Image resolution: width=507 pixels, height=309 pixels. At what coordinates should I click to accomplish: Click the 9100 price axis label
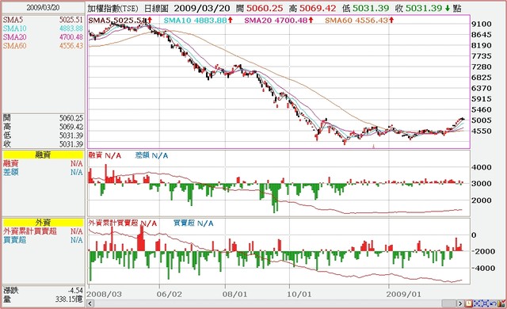(482, 24)
